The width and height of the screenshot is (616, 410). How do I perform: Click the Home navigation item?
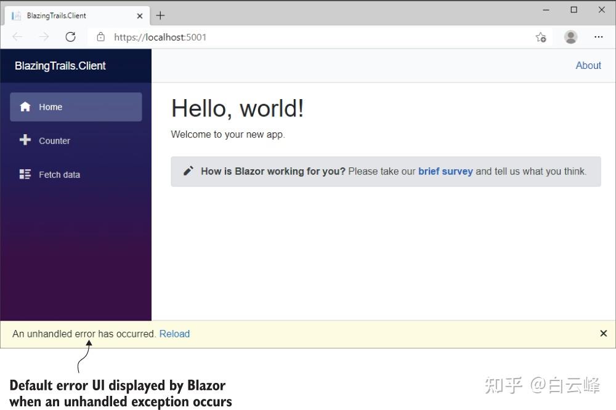pyautogui.click(x=51, y=107)
